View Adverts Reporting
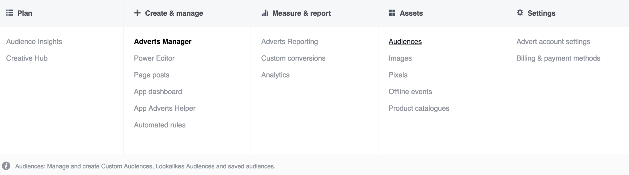The image size is (629, 175). coord(289,41)
